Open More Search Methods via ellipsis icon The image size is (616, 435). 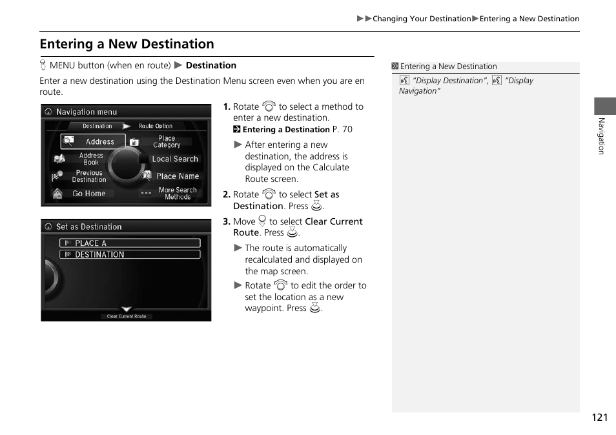147,192
